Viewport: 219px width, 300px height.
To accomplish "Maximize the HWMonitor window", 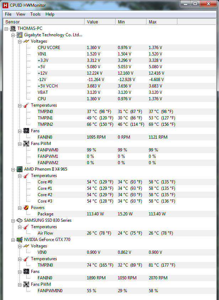I will [x=195, y=4].
